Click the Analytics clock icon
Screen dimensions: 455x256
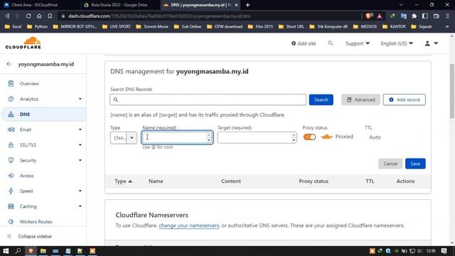[11, 99]
